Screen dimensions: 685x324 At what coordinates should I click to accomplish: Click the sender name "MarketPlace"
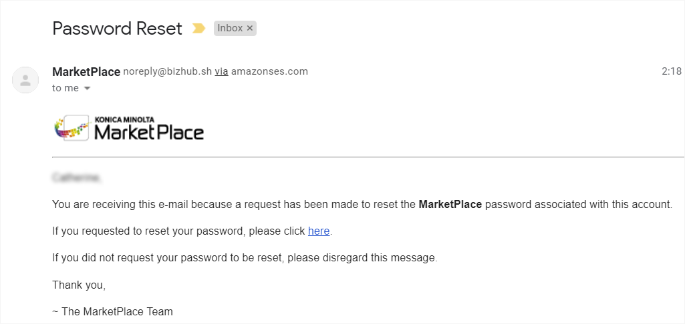pyautogui.click(x=86, y=71)
